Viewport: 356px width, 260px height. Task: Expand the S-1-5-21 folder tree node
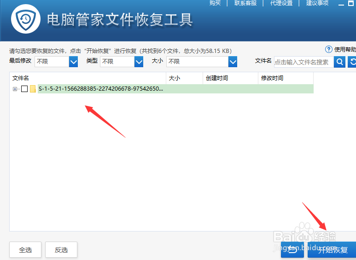(15, 89)
